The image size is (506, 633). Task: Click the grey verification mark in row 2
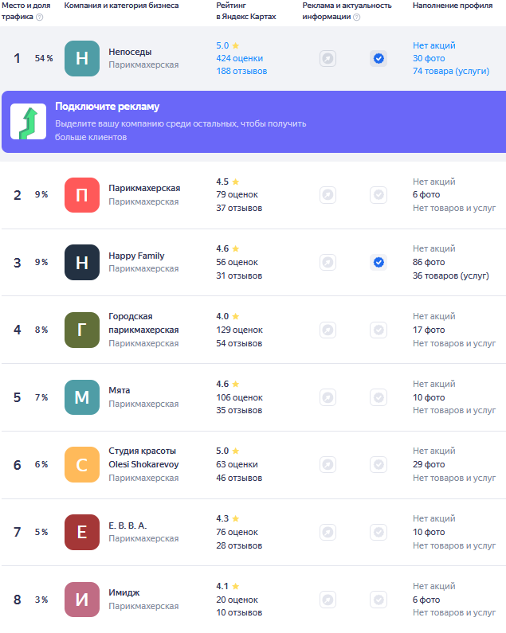[379, 195]
